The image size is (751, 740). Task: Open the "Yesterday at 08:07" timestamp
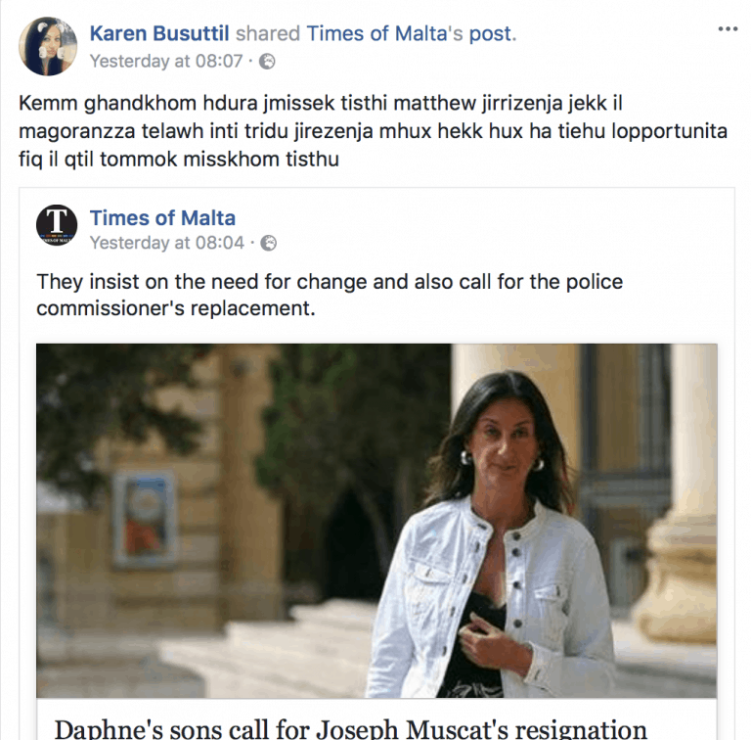point(166,62)
